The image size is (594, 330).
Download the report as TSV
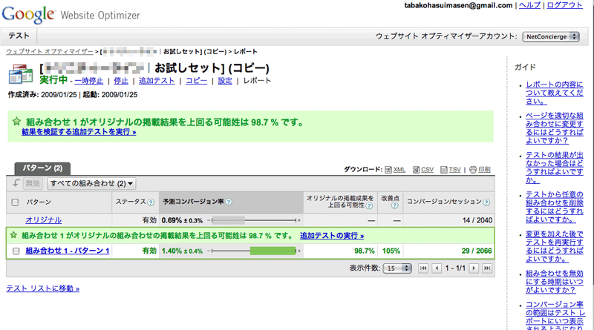(454, 170)
